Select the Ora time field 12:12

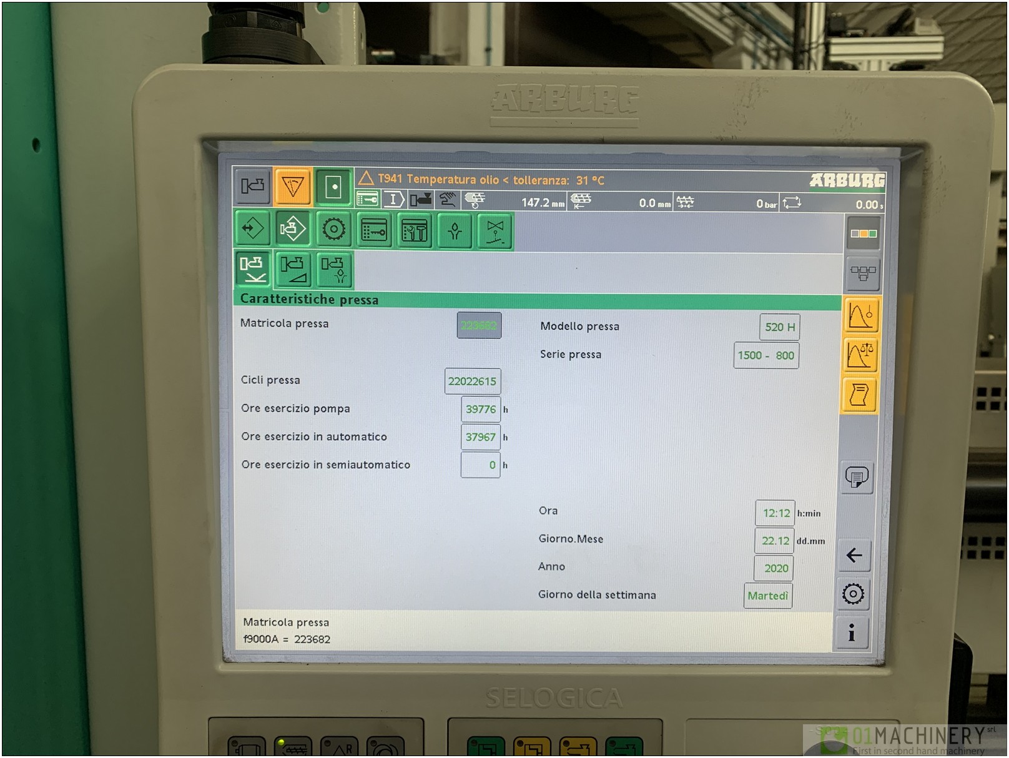point(775,513)
